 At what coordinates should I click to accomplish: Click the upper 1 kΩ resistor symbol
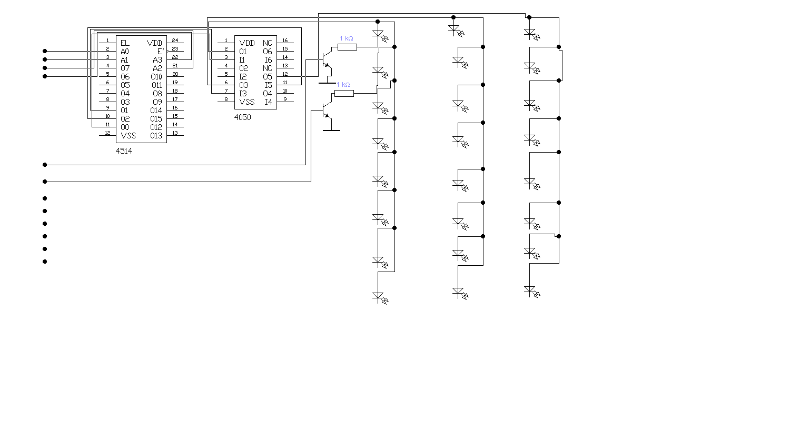tap(347, 47)
